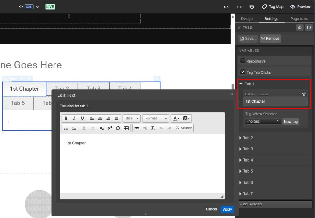
Task: Expand the Tab 4 section
Action: click(241, 160)
